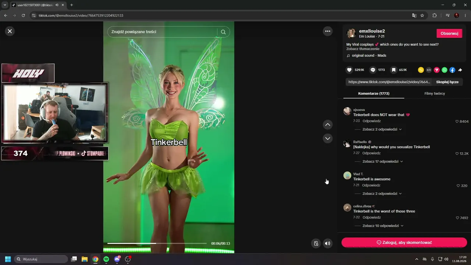Screen dimensions: 471x265
Task: Open the tab search dropdown arrow
Action: coord(5,5)
